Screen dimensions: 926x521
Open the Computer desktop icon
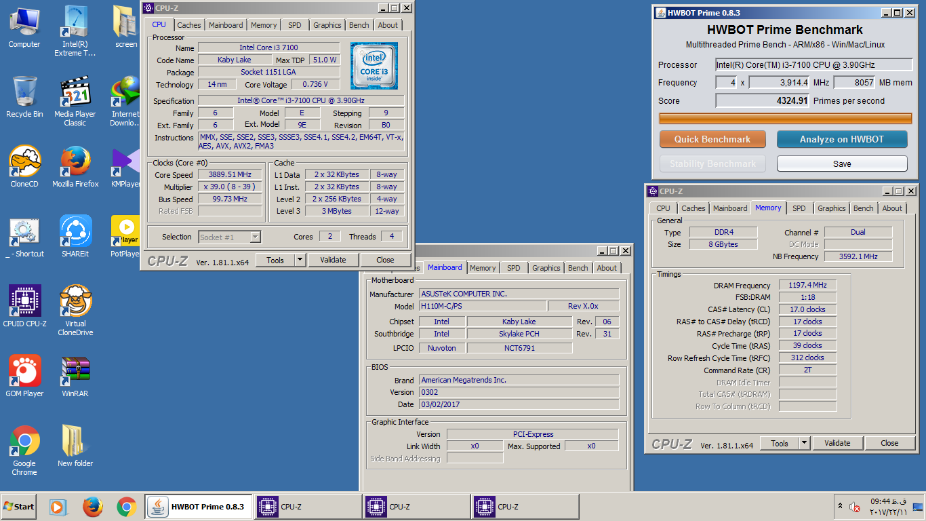pyautogui.click(x=24, y=27)
